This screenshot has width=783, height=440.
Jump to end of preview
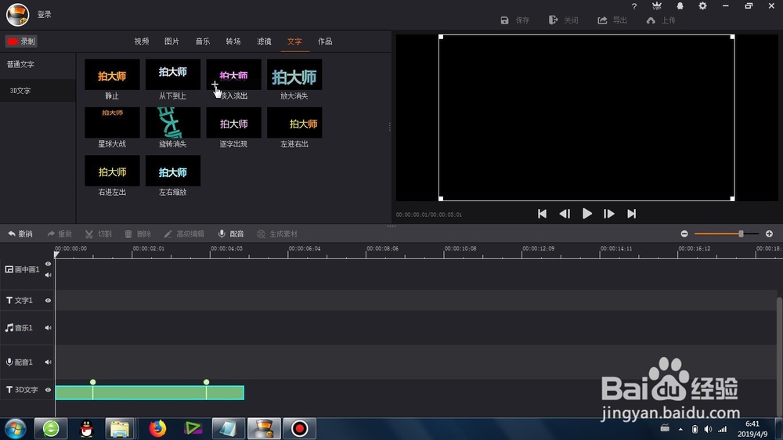click(632, 214)
